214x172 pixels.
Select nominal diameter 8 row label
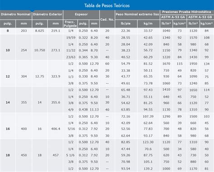click(x=8, y=31)
